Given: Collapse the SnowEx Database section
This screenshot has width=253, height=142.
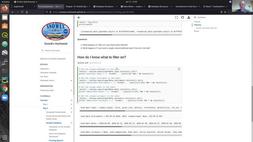Looking at the screenshot, I should pos(72,123).
